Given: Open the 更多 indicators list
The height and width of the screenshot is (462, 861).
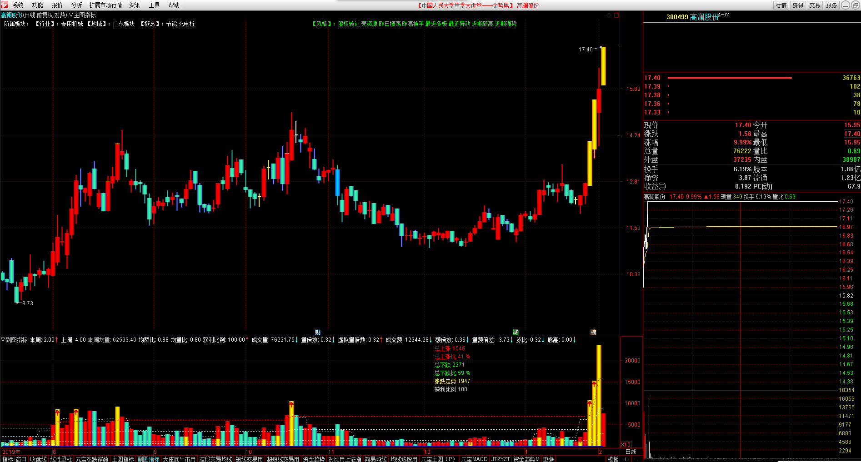Looking at the screenshot, I should pos(548,459).
